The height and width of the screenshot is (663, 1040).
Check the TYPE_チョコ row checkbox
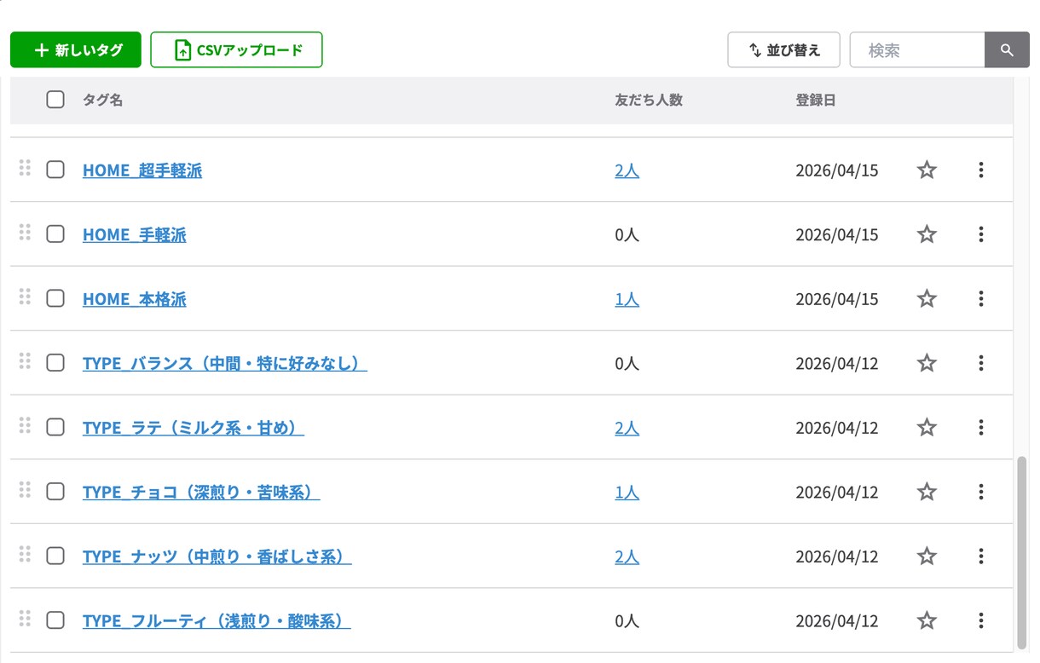coord(55,492)
